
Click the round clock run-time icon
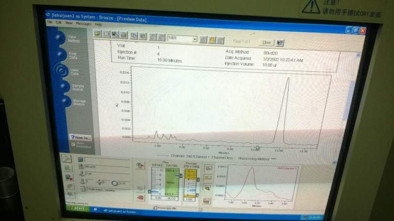tap(115, 183)
